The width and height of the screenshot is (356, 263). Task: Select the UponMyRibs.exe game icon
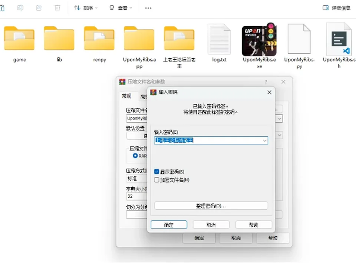click(259, 39)
